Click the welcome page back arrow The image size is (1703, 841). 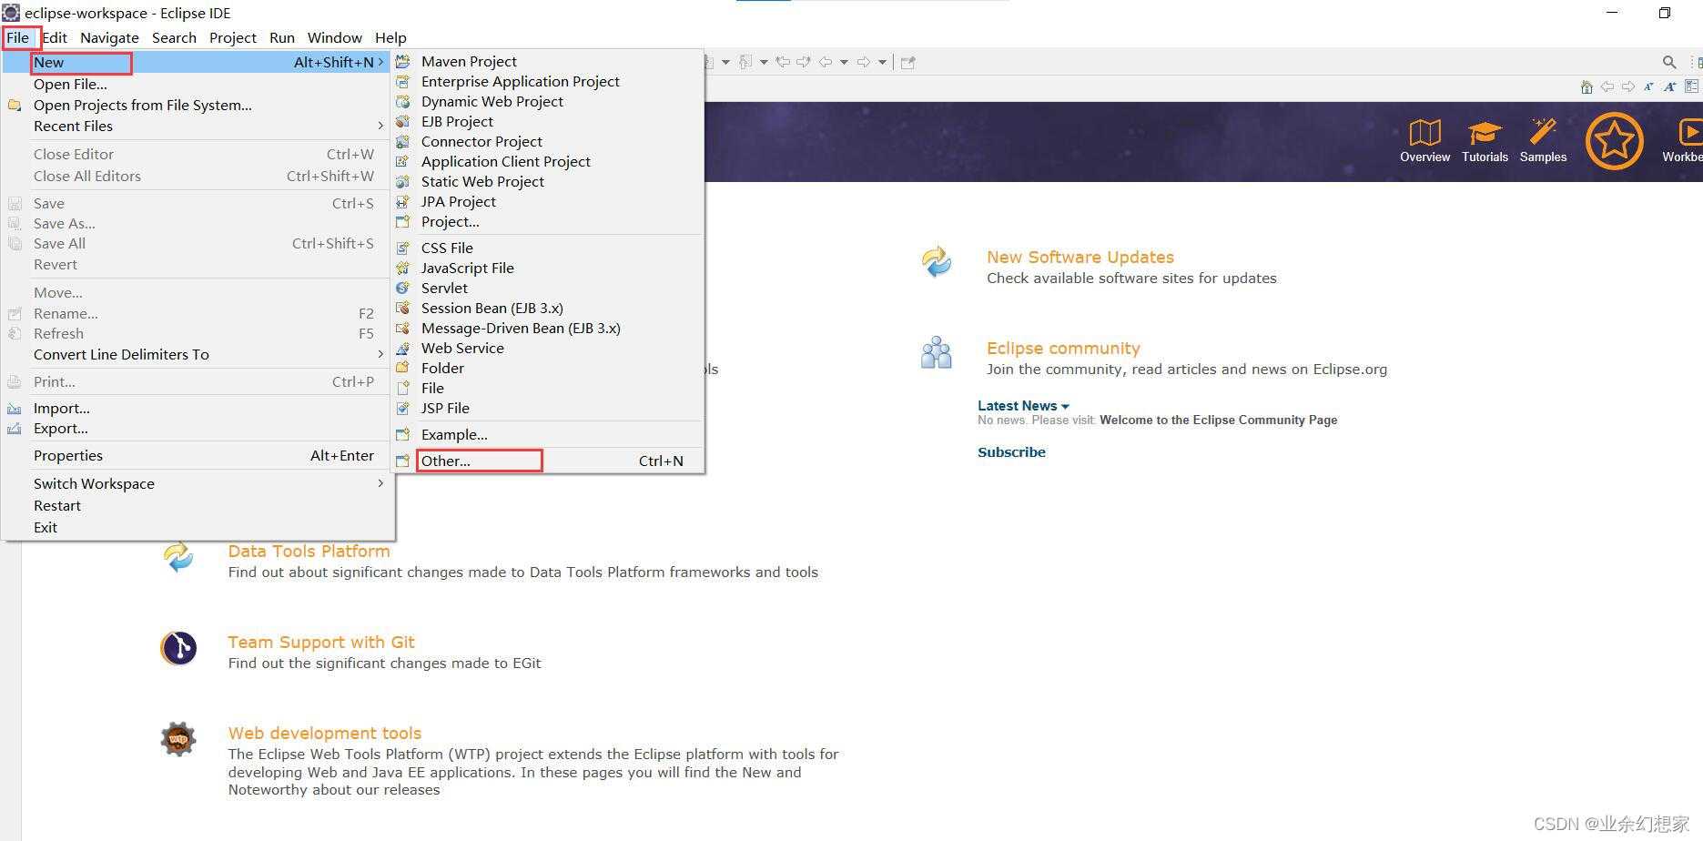click(1607, 86)
